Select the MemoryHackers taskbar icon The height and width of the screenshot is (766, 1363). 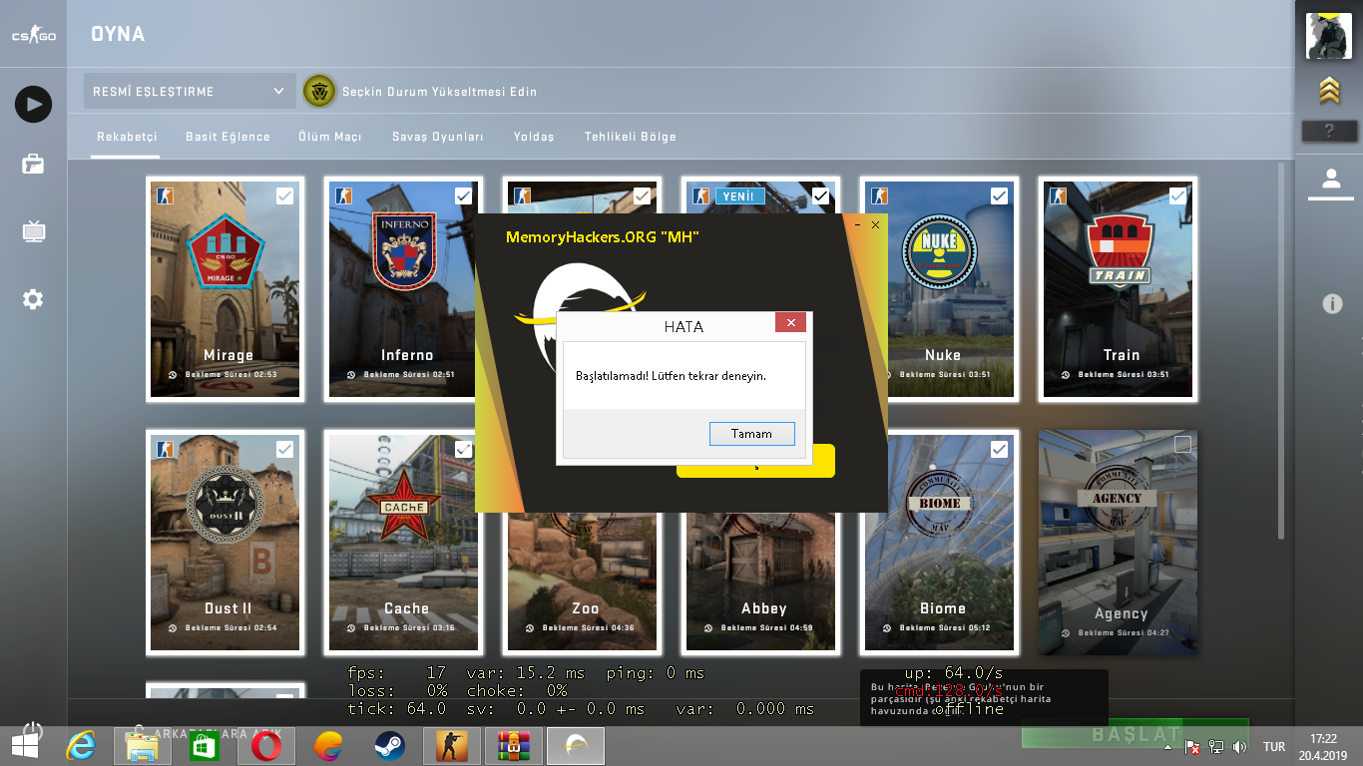(x=576, y=745)
